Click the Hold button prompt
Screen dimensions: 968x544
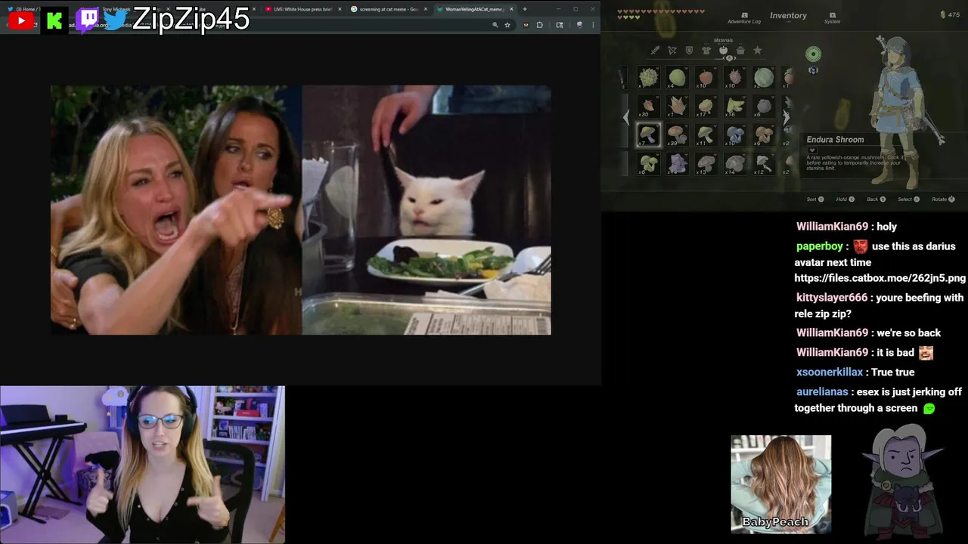point(845,199)
